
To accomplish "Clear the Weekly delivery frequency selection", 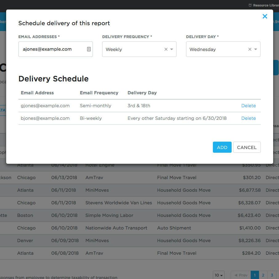I will [x=166, y=49].
